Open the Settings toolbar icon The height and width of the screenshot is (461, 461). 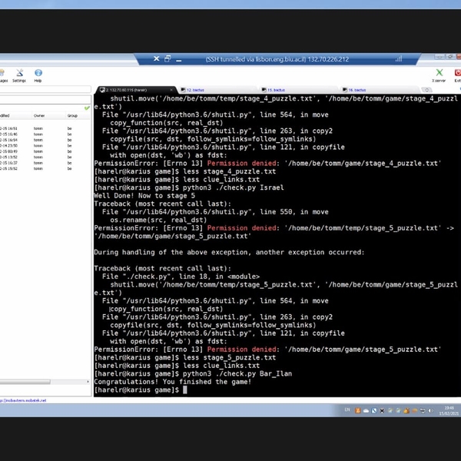point(18,75)
